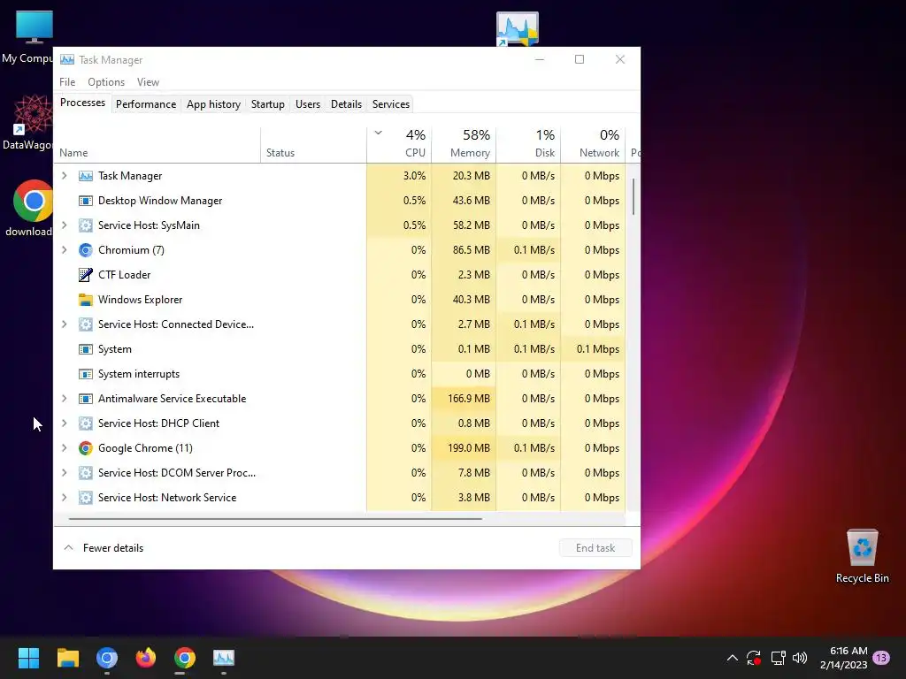
Task: Click the Connected Device service gear icon
Action: pos(86,324)
